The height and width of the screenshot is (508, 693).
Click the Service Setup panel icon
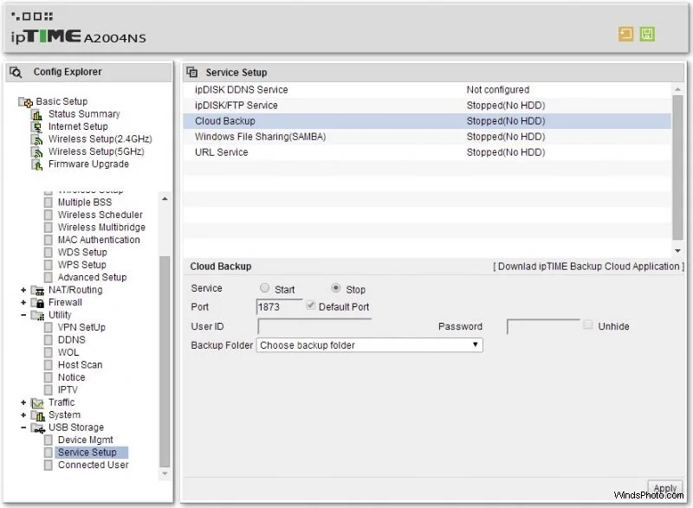pyautogui.click(x=191, y=72)
